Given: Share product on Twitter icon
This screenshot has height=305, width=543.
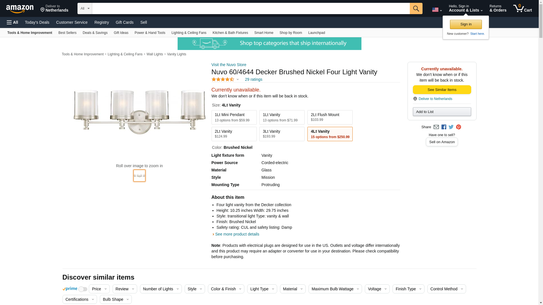Looking at the screenshot, I should click(x=451, y=127).
